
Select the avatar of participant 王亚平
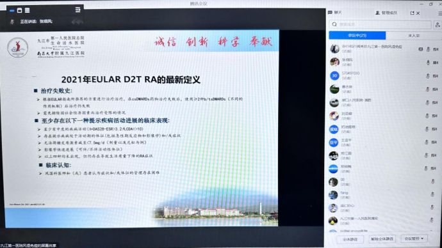(x=334, y=143)
